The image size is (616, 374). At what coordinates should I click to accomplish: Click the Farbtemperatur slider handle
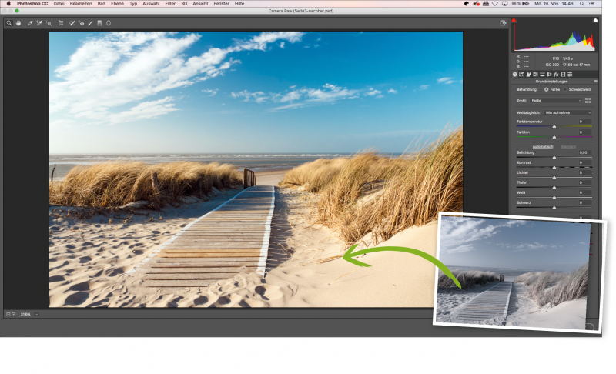pos(554,126)
